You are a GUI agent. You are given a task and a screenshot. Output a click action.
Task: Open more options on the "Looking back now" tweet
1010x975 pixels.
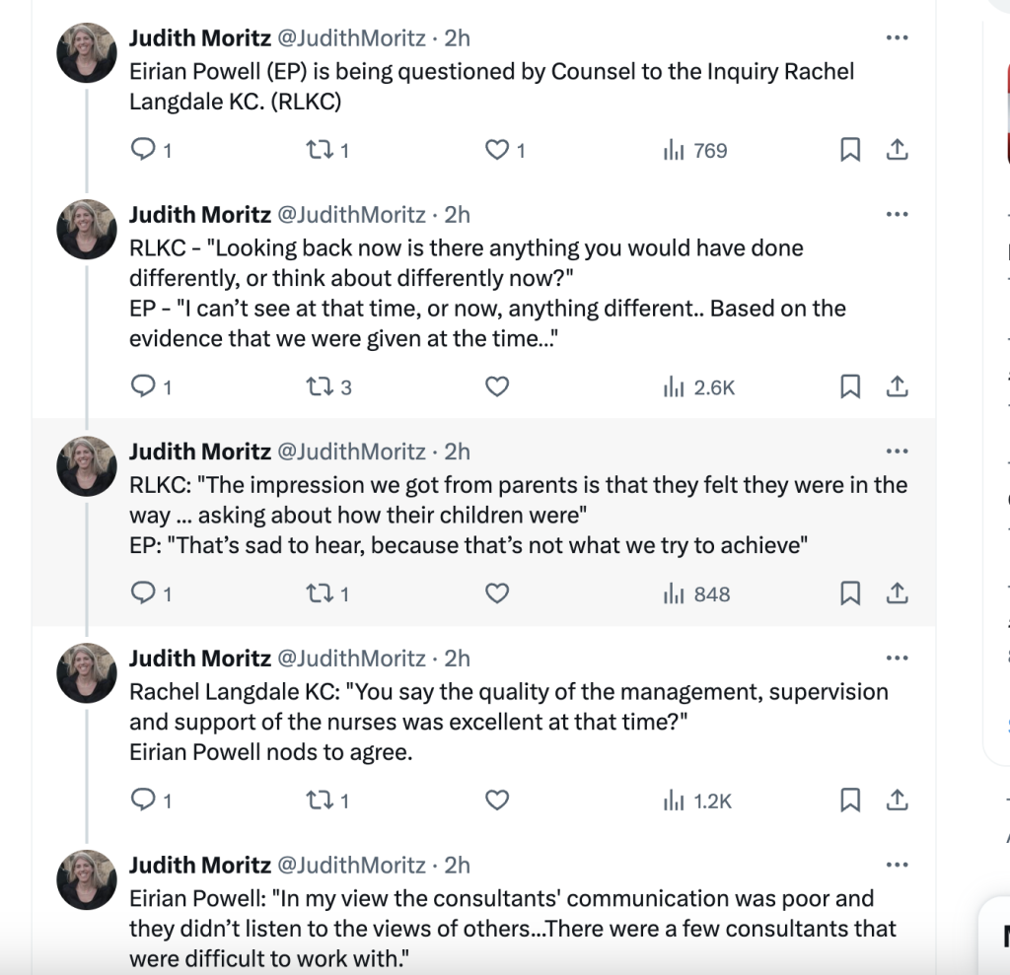click(897, 215)
